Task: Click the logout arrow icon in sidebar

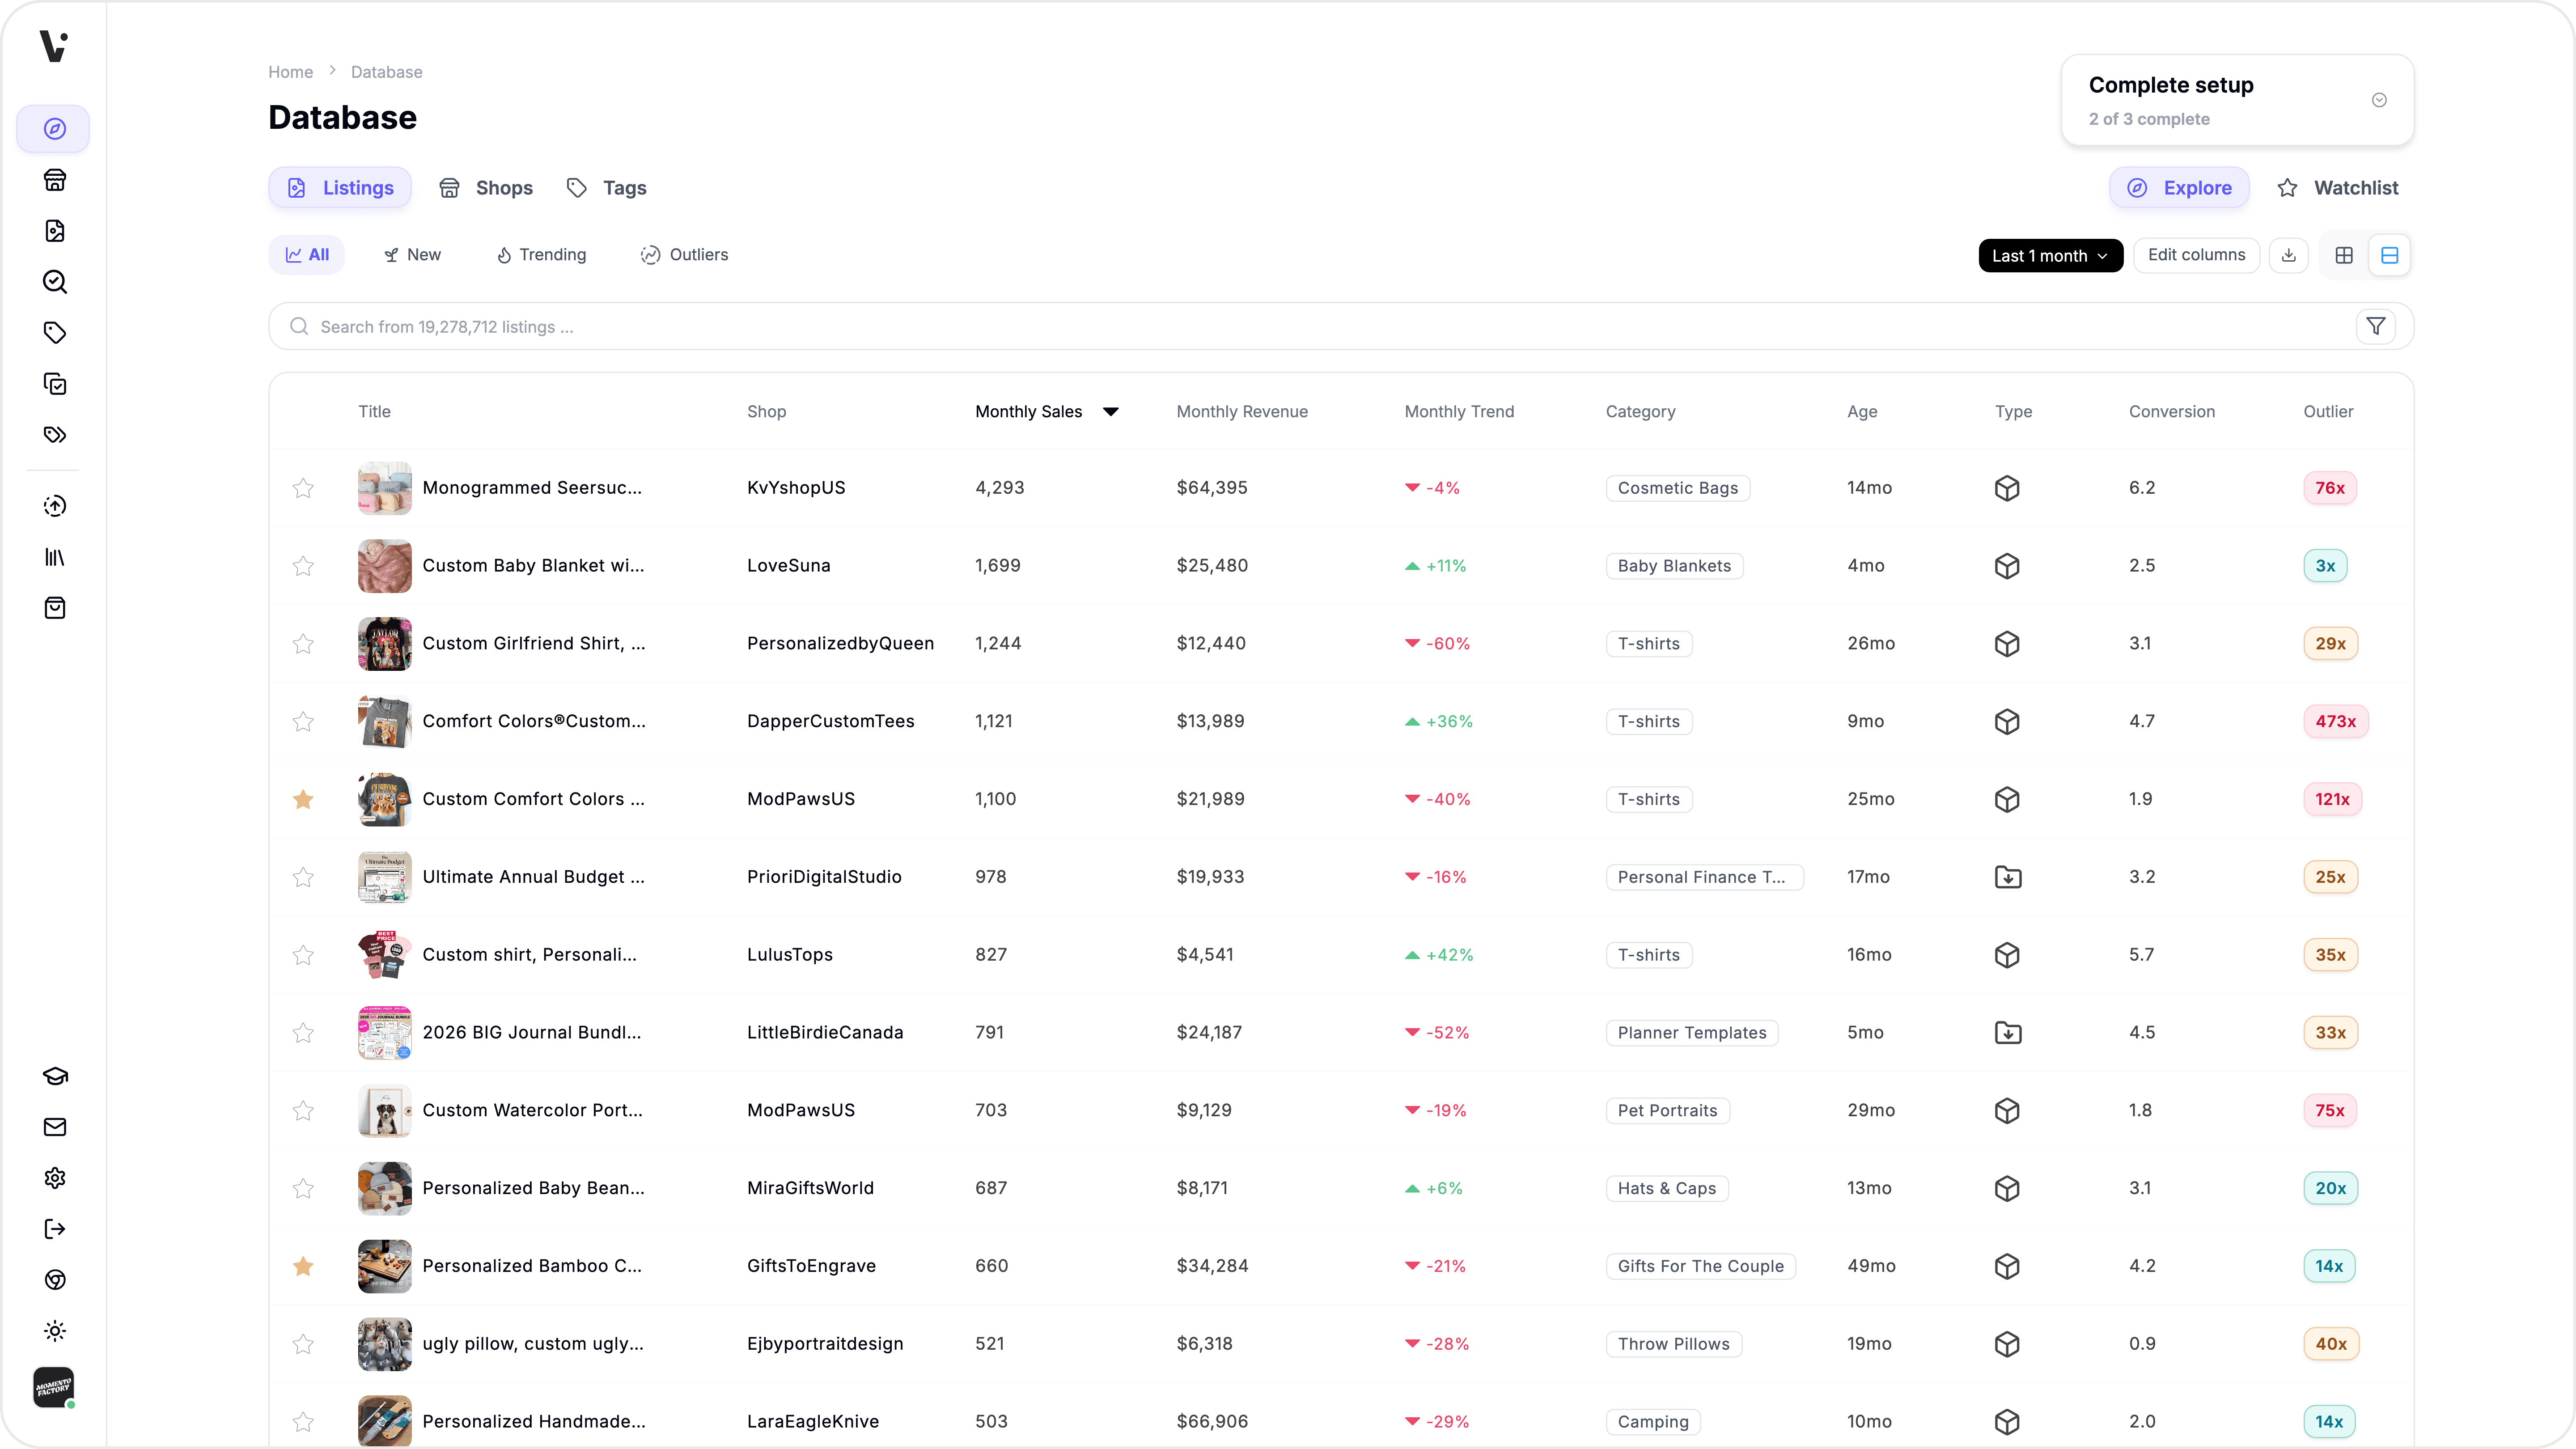Action: pyautogui.click(x=55, y=1229)
